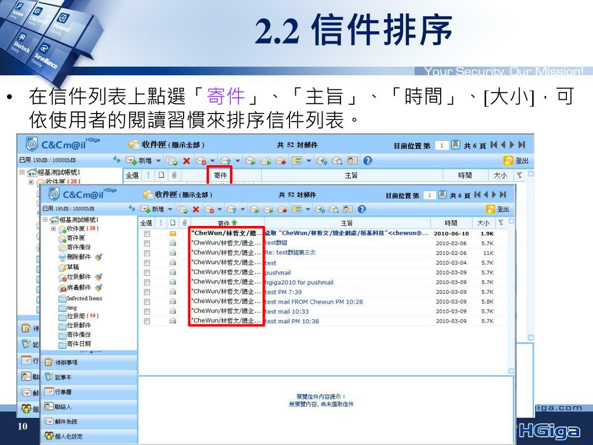Open 聯絡人 panel in front window

[x=89, y=407]
